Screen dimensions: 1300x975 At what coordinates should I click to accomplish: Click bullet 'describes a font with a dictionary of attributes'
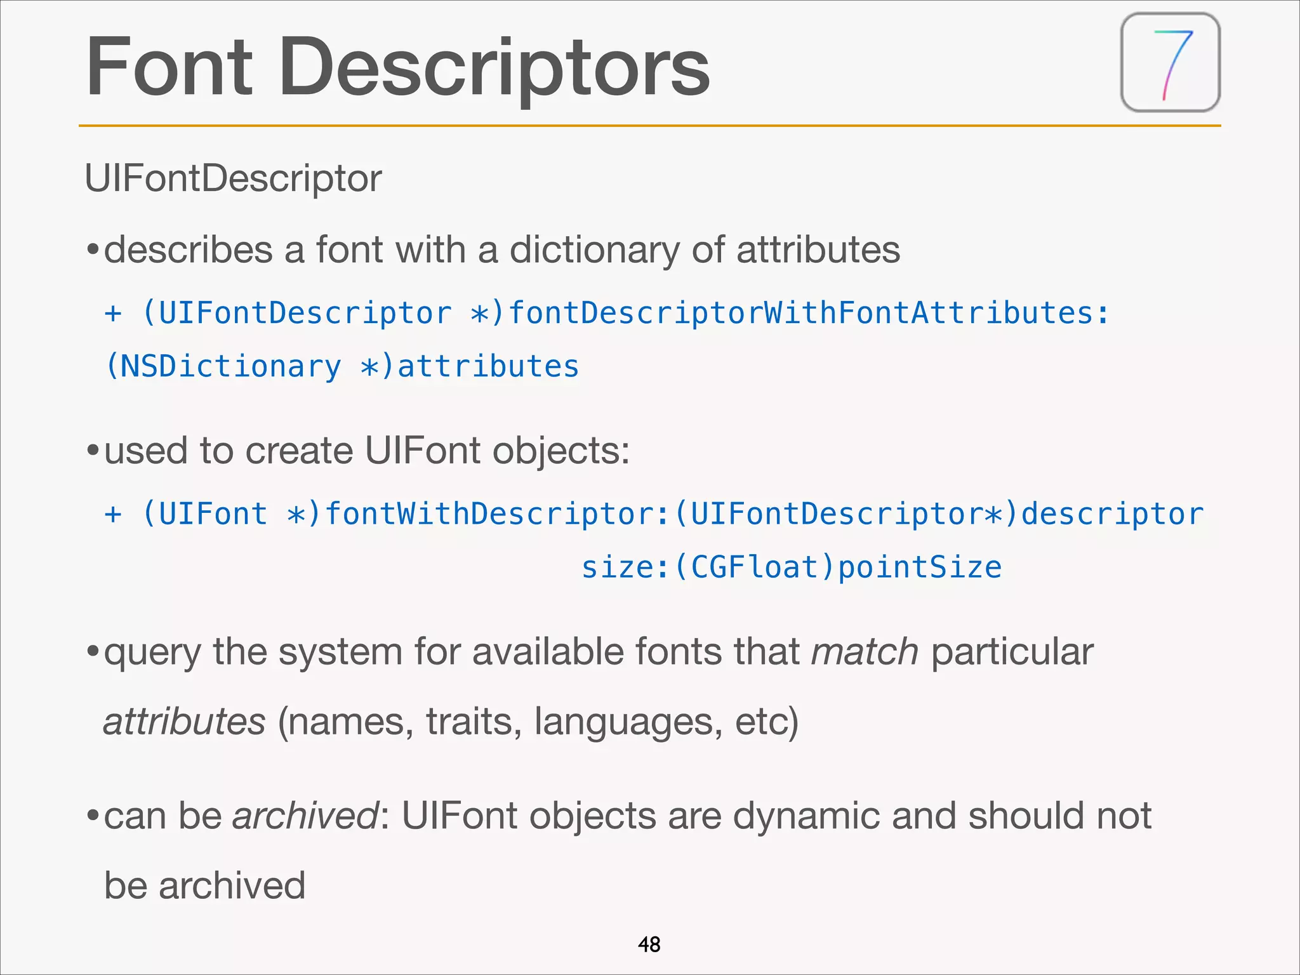pos(493,249)
